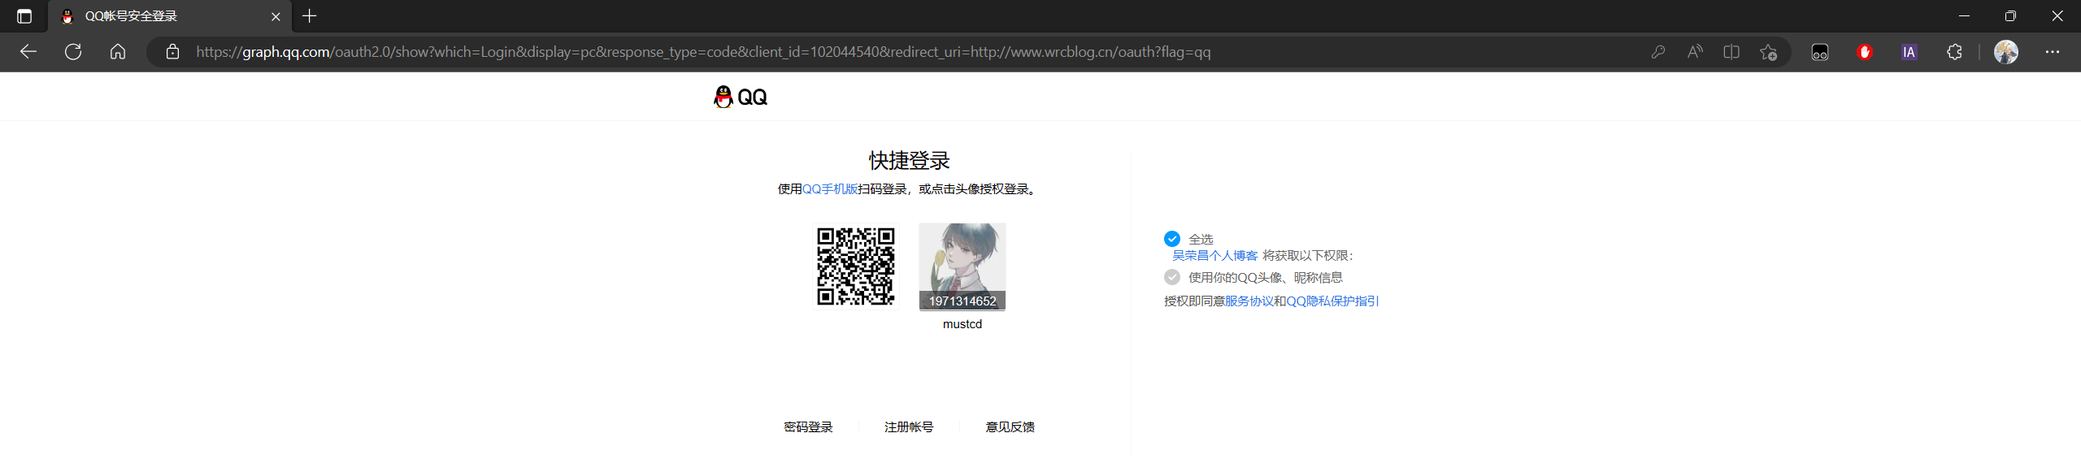Open the tab actions menu icon

click(x=24, y=16)
